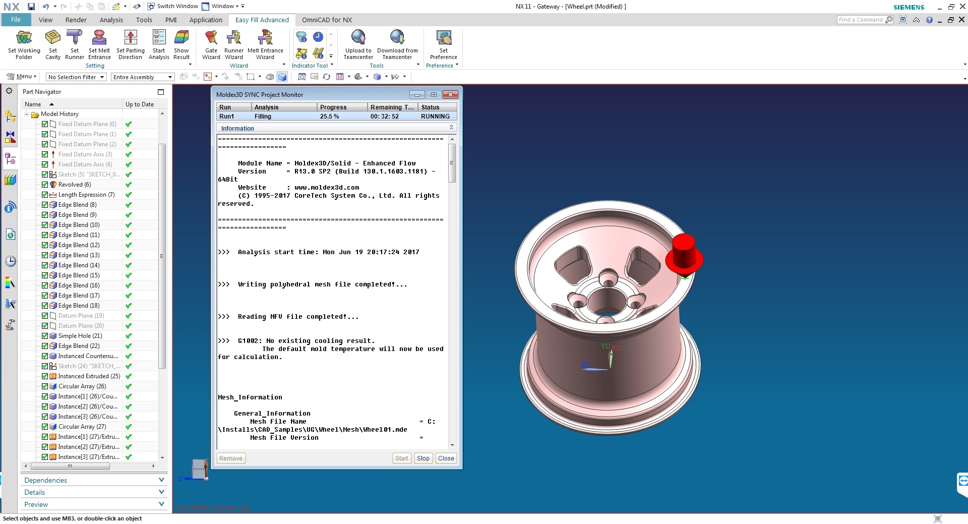Collapse the Information section in monitor
Image resolution: width=968 pixels, height=524 pixels.
pyautogui.click(x=451, y=128)
